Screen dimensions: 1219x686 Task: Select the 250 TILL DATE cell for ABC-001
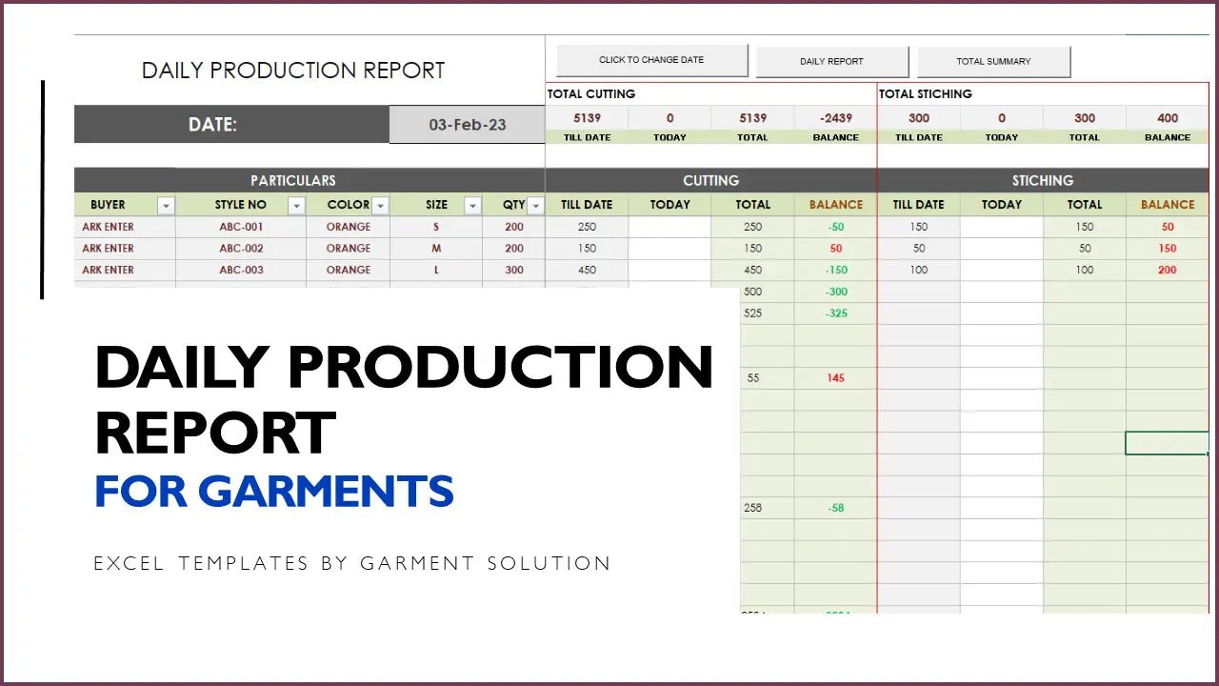pos(586,226)
